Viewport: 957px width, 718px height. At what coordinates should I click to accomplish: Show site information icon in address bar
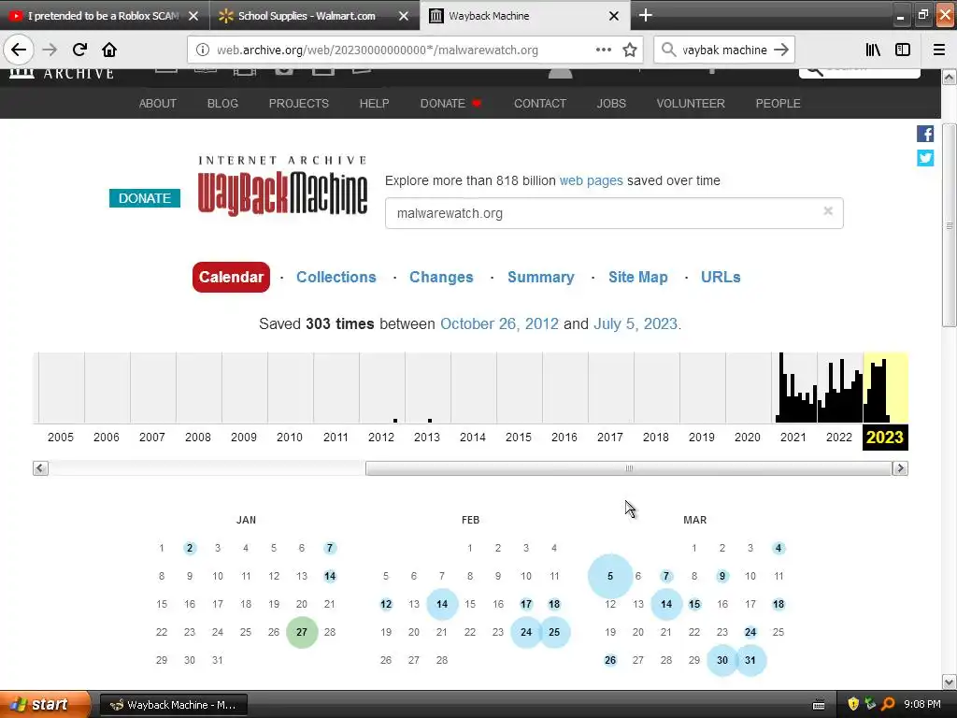pyautogui.click(x=203, y=50)
